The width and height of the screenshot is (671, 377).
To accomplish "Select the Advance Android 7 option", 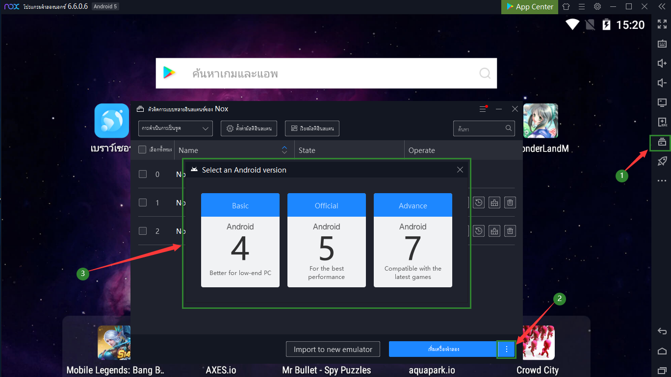I will point(413,240).
